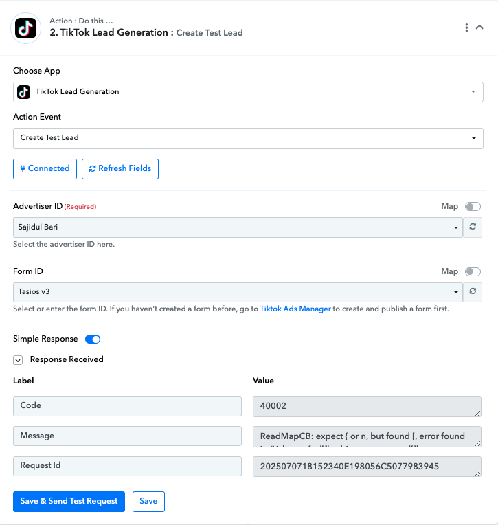Image resolution: width=498 pixels, height=525 pixels.
Task: Open the Action Event dropdown
Action: pyautogui.click(x=248, y=138)
